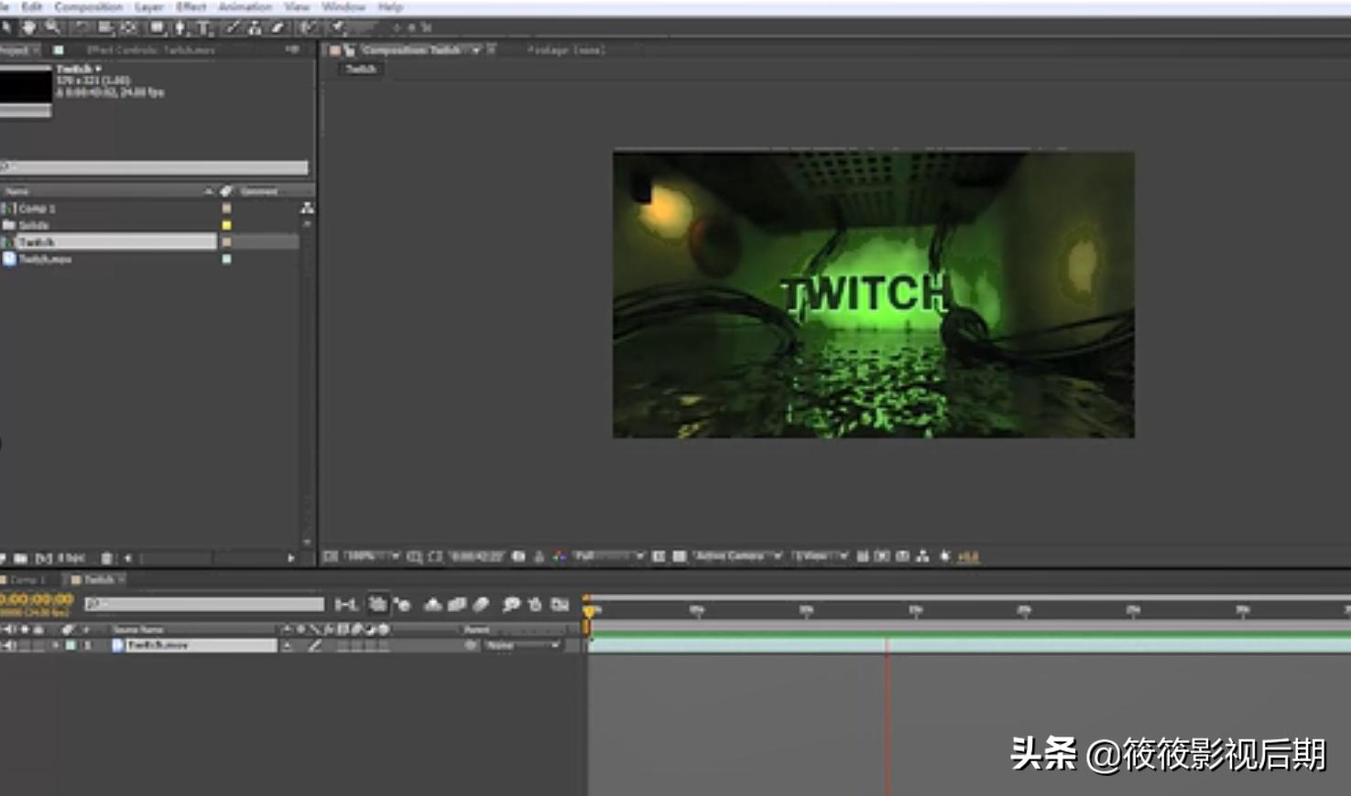Open the magnification ratio 100% dropdown
The width and height of the screenshot is (1351, 796).
373,556
